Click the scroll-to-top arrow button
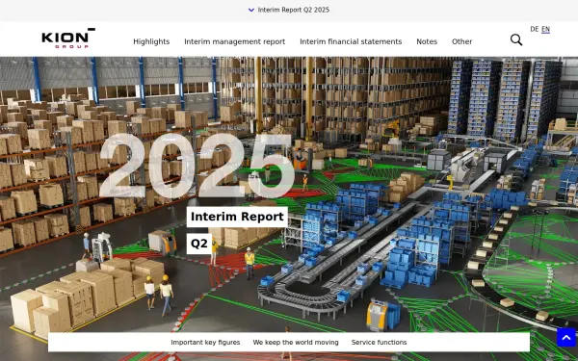The height and width of the screenshot is (361, 578). [x=565, y=337]
